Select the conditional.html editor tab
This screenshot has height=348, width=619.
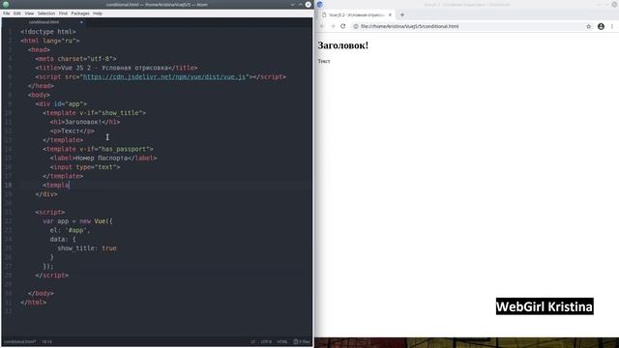(44, 22)
